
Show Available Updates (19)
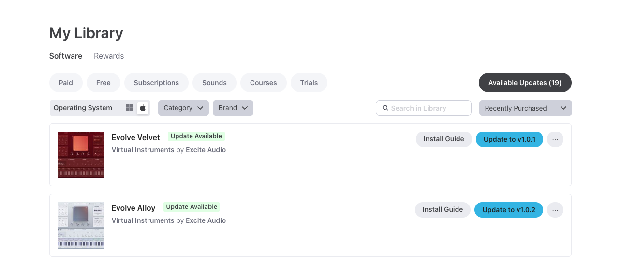(x=525, y=83)
